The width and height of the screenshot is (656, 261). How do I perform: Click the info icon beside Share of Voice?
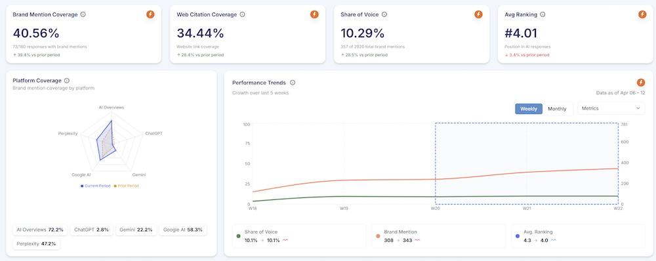(384, 14)
